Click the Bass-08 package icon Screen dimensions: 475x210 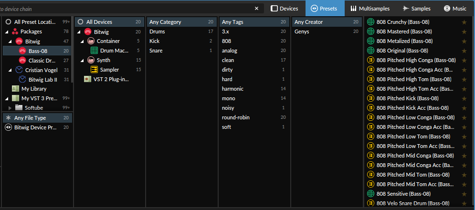[x=22, y=51]
